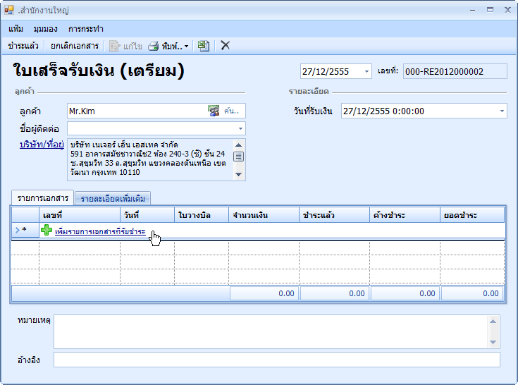
Task: Click the บริษัท/ที่อยู่ link
Action: [x=42, y=145]
